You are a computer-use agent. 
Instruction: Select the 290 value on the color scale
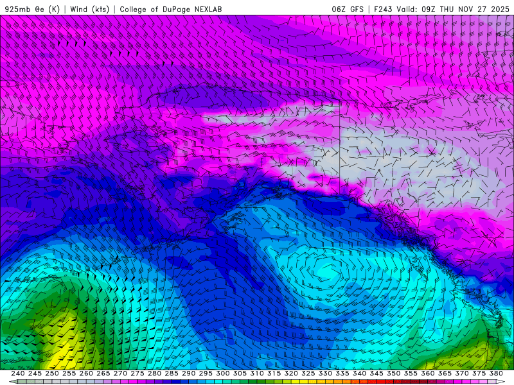click(x=188, y=373)
